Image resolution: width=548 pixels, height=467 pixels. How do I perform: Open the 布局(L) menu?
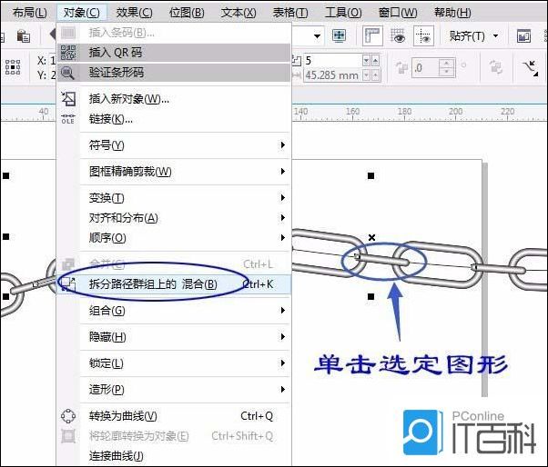tap(29, 13)
